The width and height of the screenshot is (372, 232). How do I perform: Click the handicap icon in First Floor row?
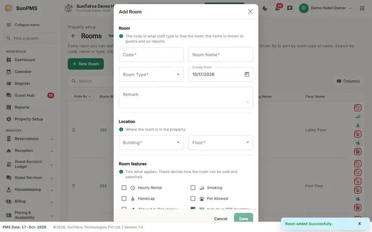[x=358, y=181]
